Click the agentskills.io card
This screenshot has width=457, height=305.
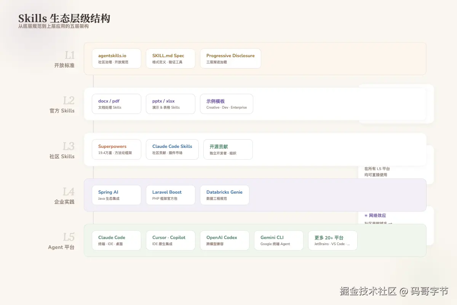coord(117,58)
